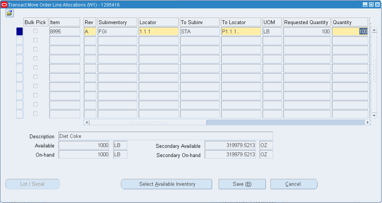Close the Transact Move Order window
Viewport: 382px width, 203px height.
(377, 5)
